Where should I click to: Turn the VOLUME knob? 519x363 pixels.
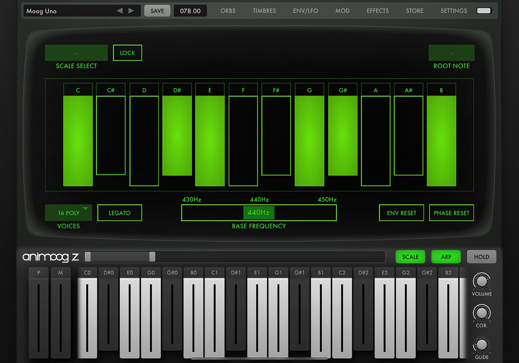click(482, 281)
